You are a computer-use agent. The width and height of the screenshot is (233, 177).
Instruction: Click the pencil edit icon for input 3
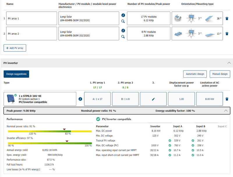click(153, 99)
